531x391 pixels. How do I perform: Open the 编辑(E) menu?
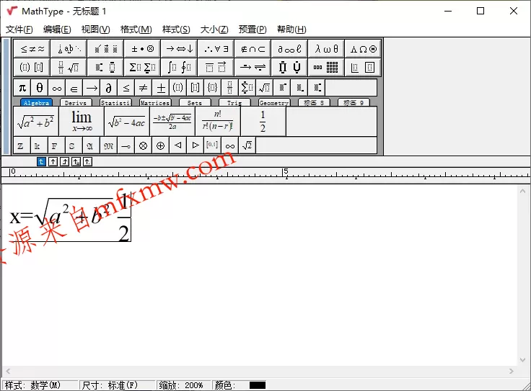point(57,30)
